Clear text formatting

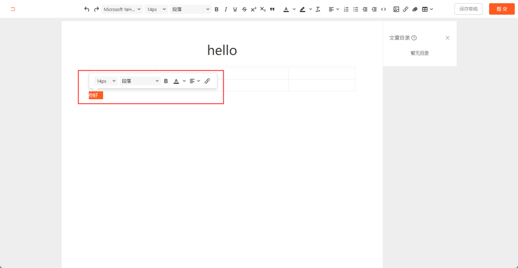pyautogui.click(x=318, y=9)
